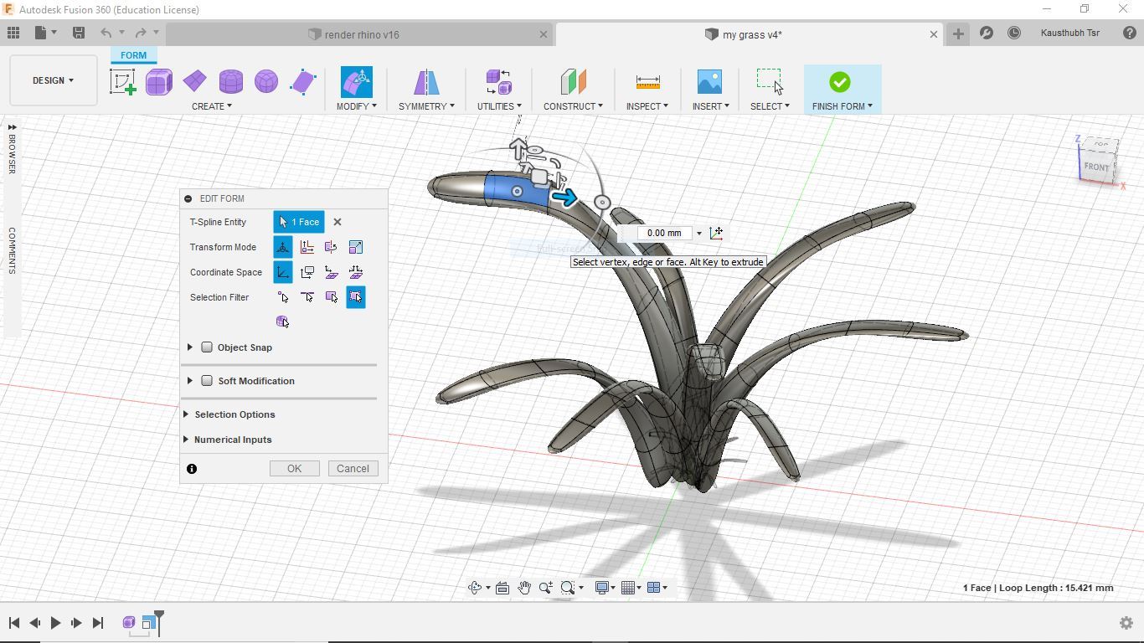Open the DESIGN workspace dropdown
Viewport: 1144px width, 643px height.
[x=54, y=80]
